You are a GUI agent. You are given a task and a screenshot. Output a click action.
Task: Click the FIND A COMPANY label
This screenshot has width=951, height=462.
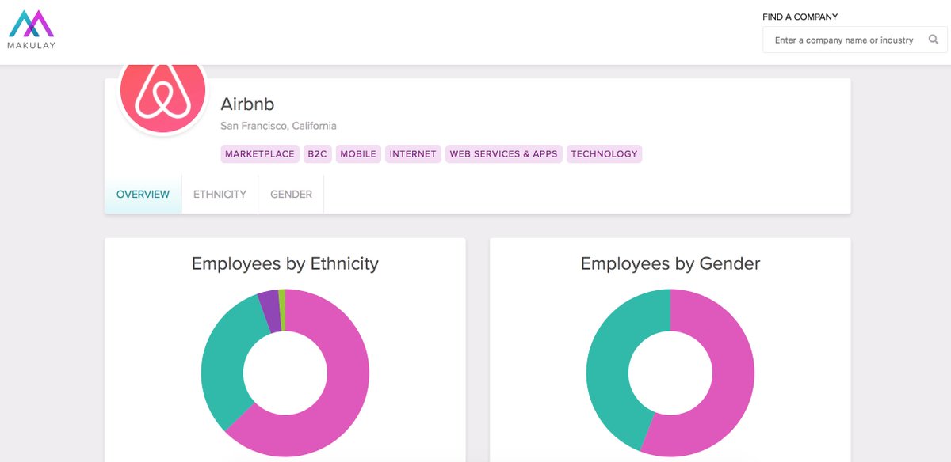[800, 17]
